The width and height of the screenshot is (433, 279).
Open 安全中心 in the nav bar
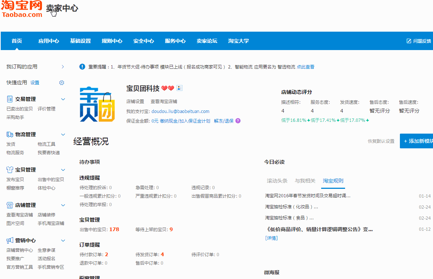click(x=143, y=41)
